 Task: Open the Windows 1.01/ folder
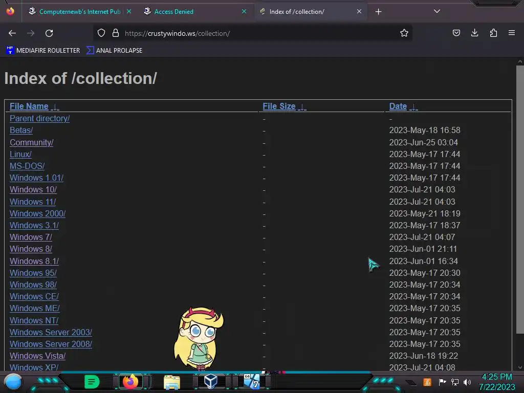pyautogui.click(x=36, y=178)
